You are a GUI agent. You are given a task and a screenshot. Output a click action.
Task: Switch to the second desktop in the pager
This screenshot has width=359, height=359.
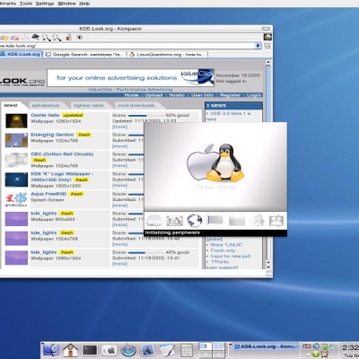(219, 346)
